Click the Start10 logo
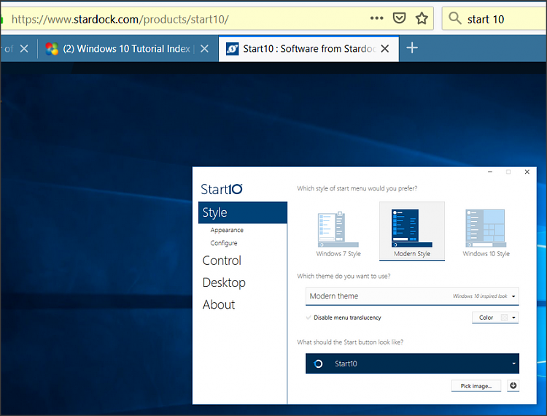Screen dimensions: 547x416 click(x=222, y=189)
